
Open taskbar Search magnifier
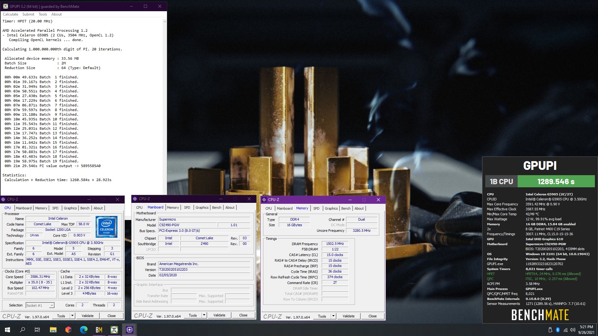pyautogui.click(x=22, y=330)
